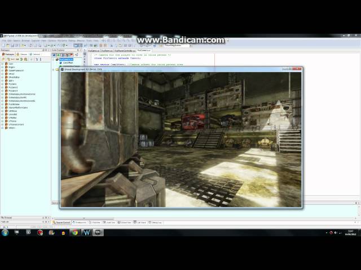
Task: Open the FoxGame.uc file tab
Action: [94, 51]
